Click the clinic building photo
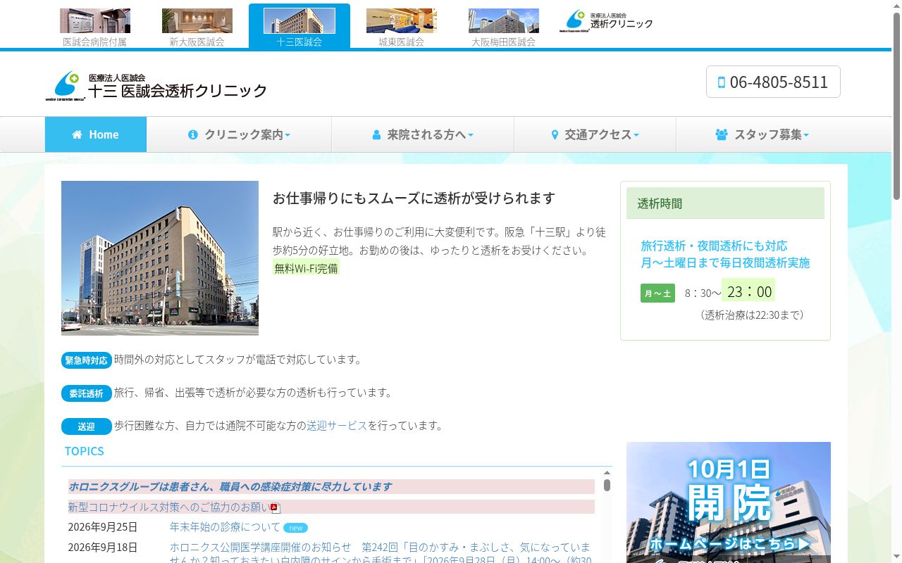This screenshot has width=902, height=563. 160,258
